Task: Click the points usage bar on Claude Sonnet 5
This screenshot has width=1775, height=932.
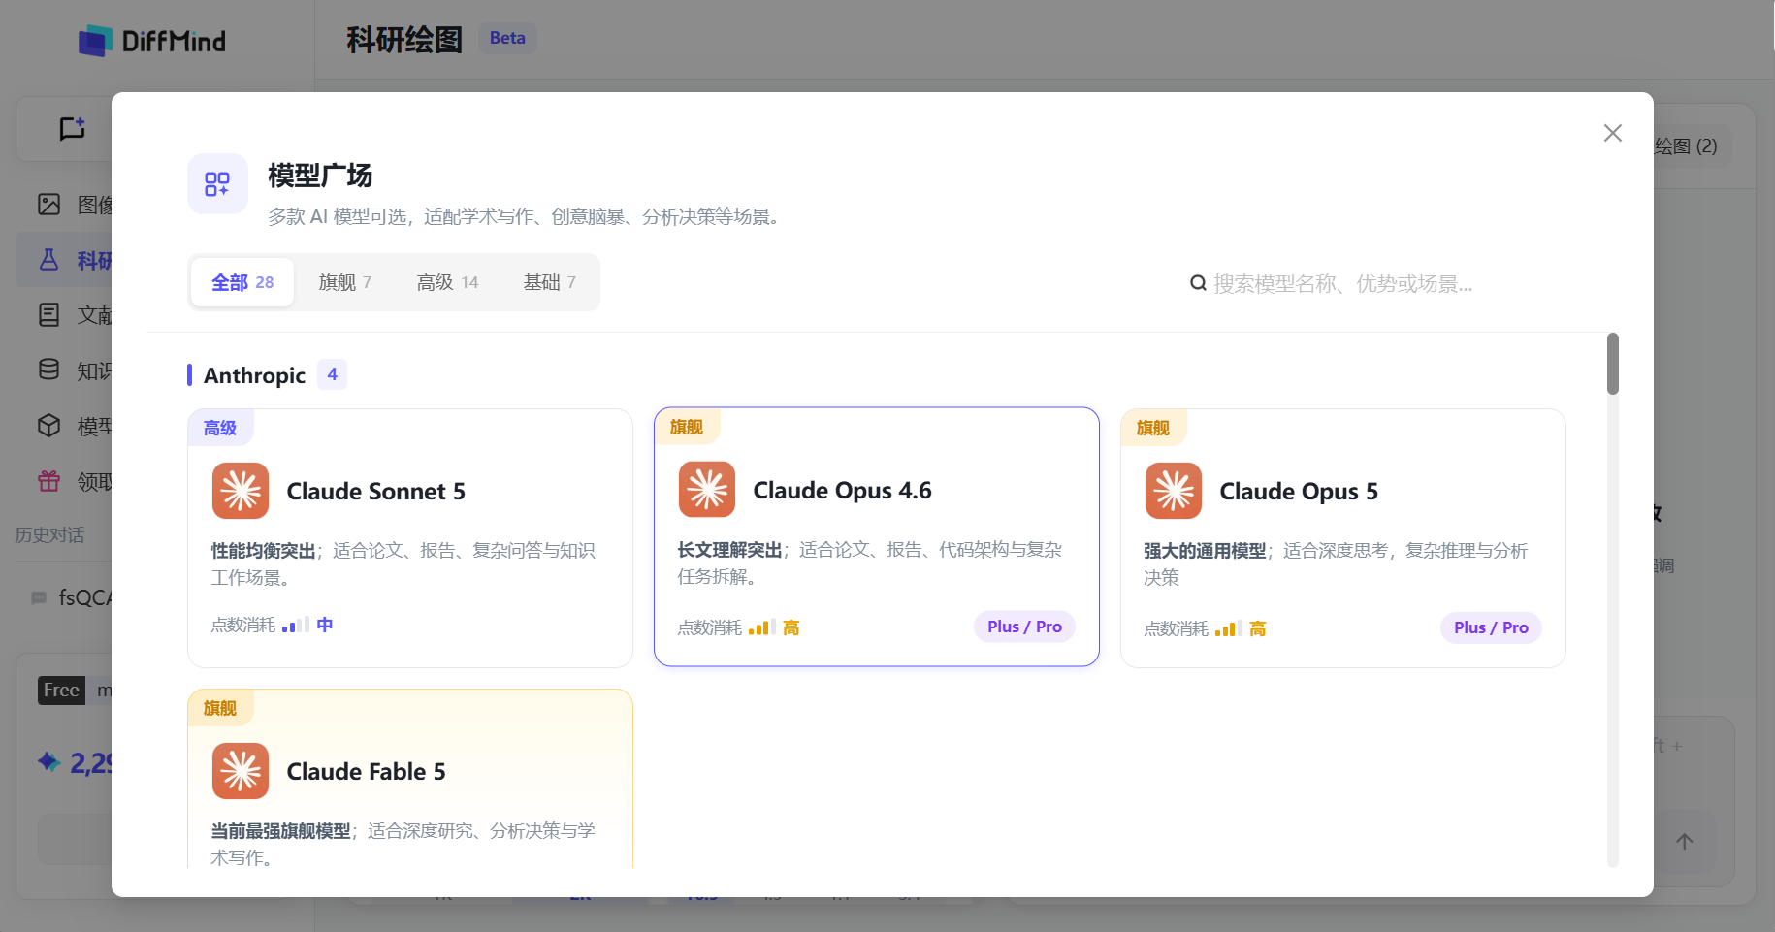Action: click(295, 626)
